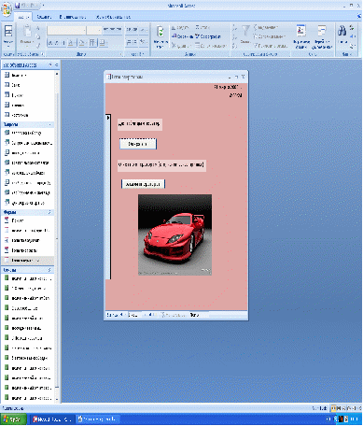Click New record in Records group

[x=181, y=28]
